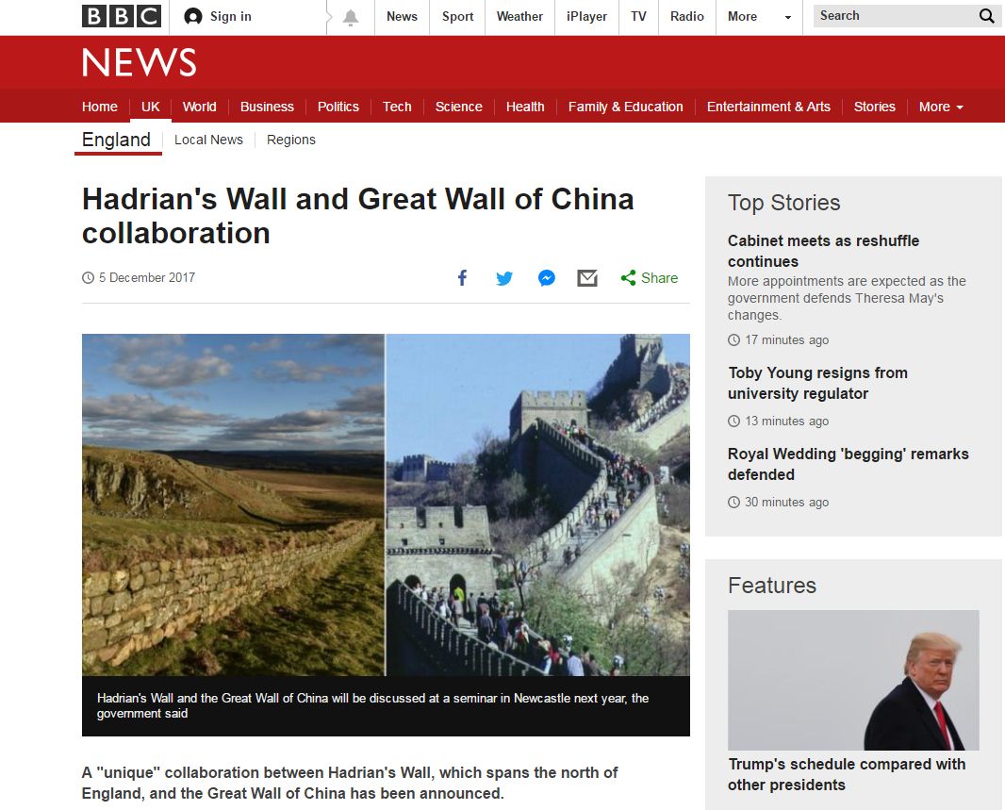Select the UK tab in news navigation
The image size is (1005, 810).
click(x=151, y=107)
